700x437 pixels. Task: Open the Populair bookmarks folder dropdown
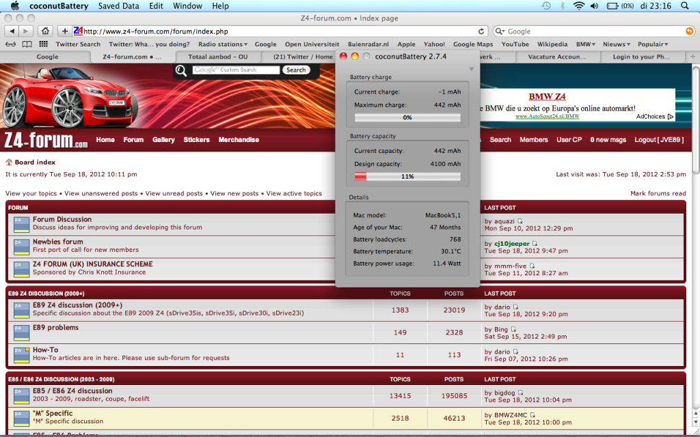click(653, 44)
